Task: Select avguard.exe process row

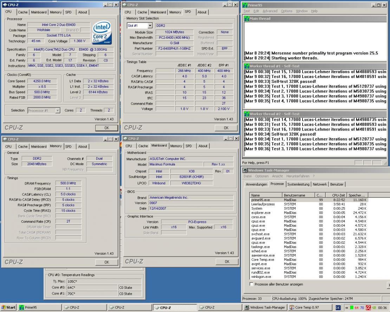Action: click(309, 238)
